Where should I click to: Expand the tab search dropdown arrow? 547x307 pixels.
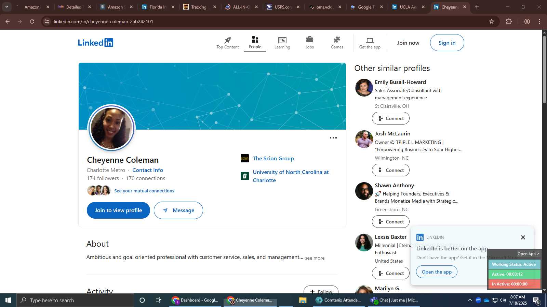point(6,7)
